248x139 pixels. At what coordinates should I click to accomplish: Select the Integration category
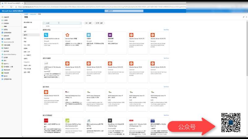coord(27,62)
